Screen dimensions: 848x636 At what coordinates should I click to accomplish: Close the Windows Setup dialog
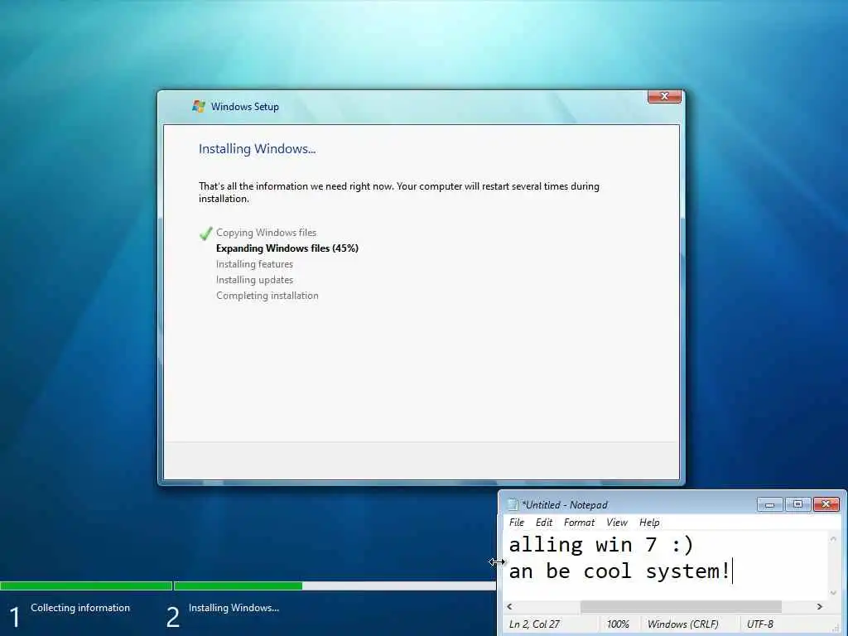click(664, 96)
